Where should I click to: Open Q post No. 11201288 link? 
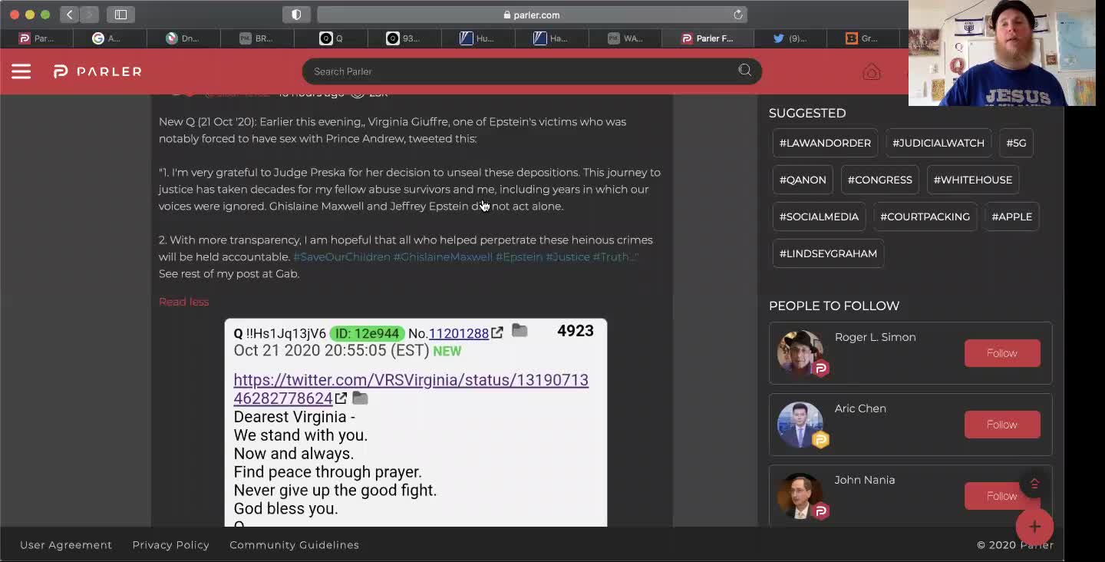pyautogui.click(x=459, y=333)
